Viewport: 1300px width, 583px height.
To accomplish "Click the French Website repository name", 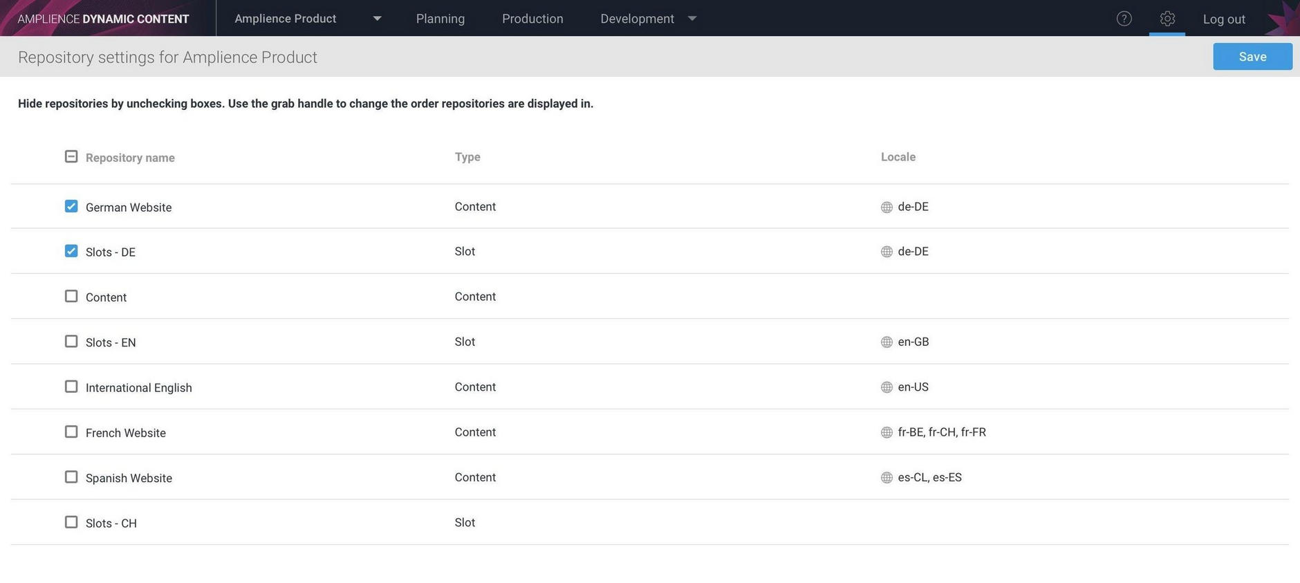I will (126, 433).
